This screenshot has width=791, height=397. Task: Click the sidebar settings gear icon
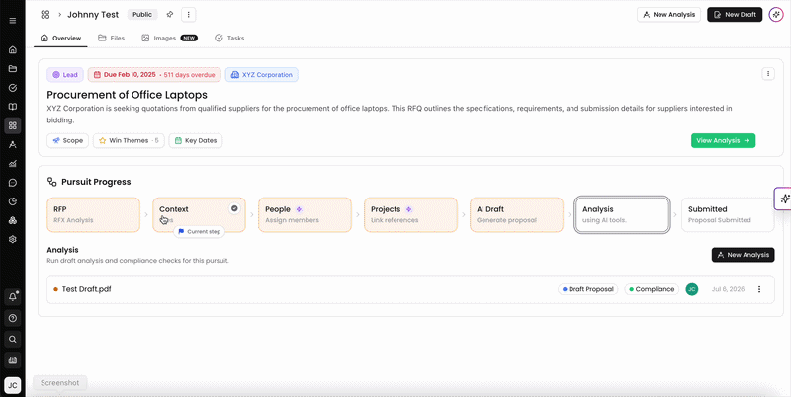pyautogui.click(x=13, y=239)
